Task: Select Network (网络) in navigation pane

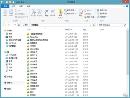Action: coord(8,89)
